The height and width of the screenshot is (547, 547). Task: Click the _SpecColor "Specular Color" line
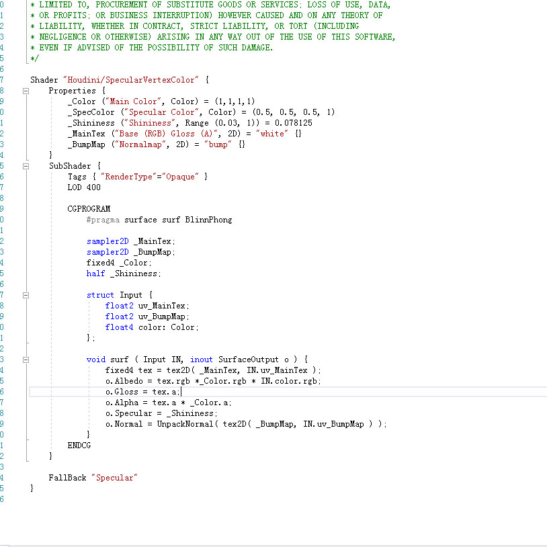pyautogui.click(x=201, y=112)
